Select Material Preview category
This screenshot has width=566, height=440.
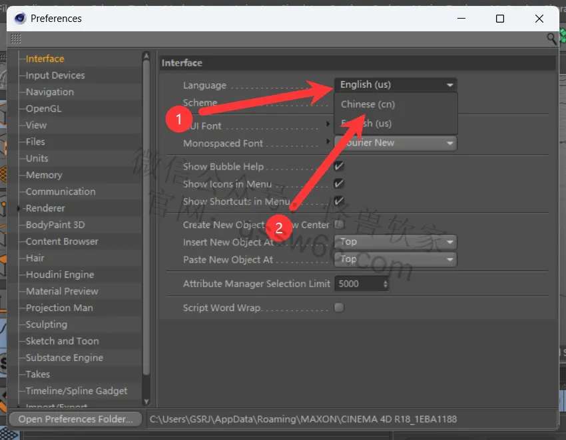click(x=62, y=291)
